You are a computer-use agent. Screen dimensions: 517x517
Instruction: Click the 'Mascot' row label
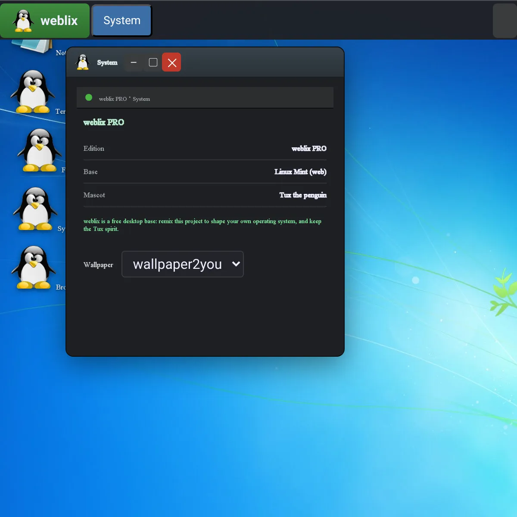[94, 195]
